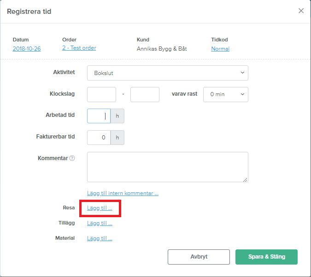311x277 pixels.
Task: Add Material via Lägg till link
Action: tap(100, 238)
